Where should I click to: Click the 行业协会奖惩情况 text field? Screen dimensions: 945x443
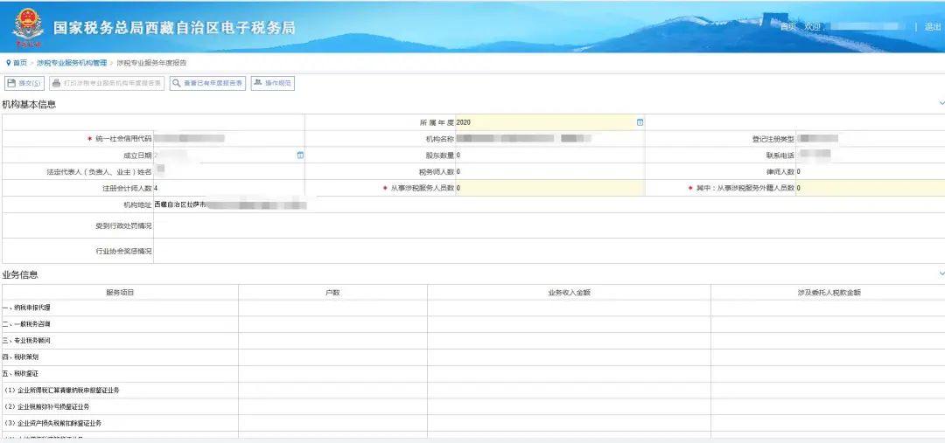[548, 251]
